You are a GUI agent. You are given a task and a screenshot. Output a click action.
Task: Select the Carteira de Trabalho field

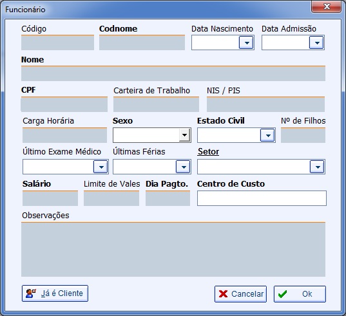156,104
